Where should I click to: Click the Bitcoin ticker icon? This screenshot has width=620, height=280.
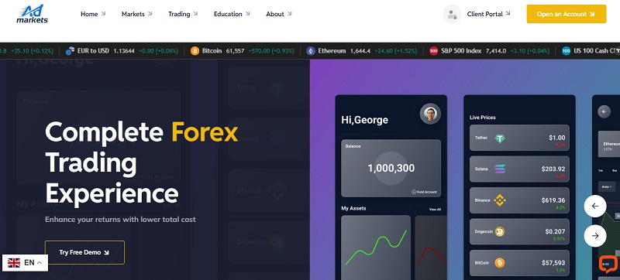click(x=195, y=51)
